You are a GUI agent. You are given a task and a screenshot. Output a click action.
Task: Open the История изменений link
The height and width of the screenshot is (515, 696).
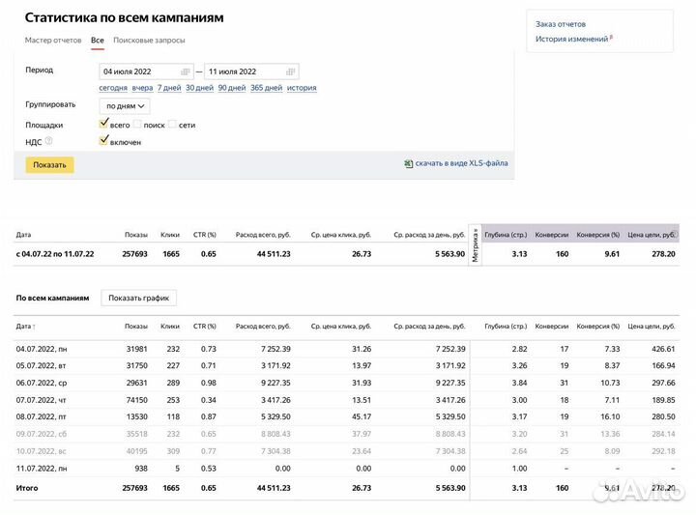(x=571, y=40)
